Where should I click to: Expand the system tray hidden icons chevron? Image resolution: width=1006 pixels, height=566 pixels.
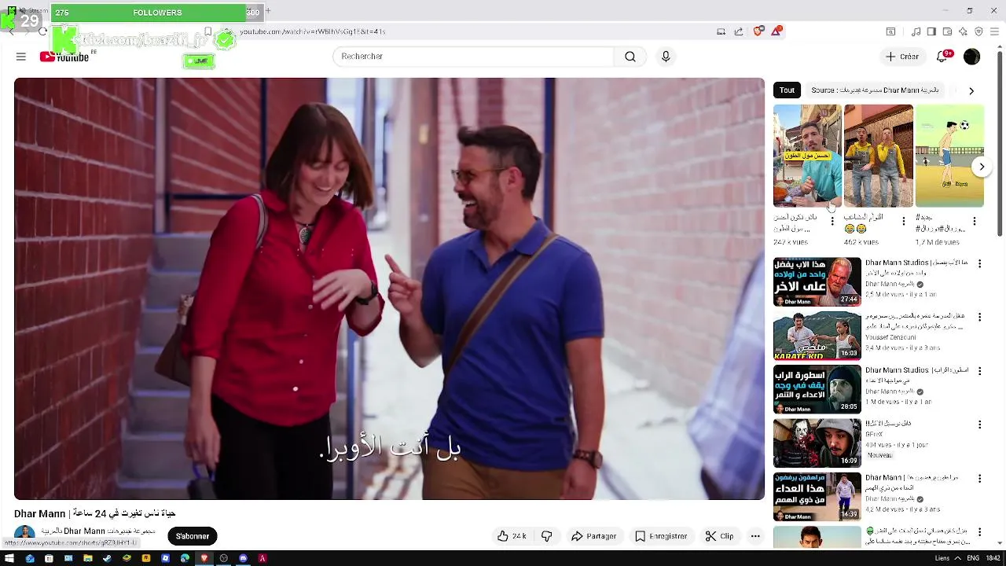(x=956, y=558)
